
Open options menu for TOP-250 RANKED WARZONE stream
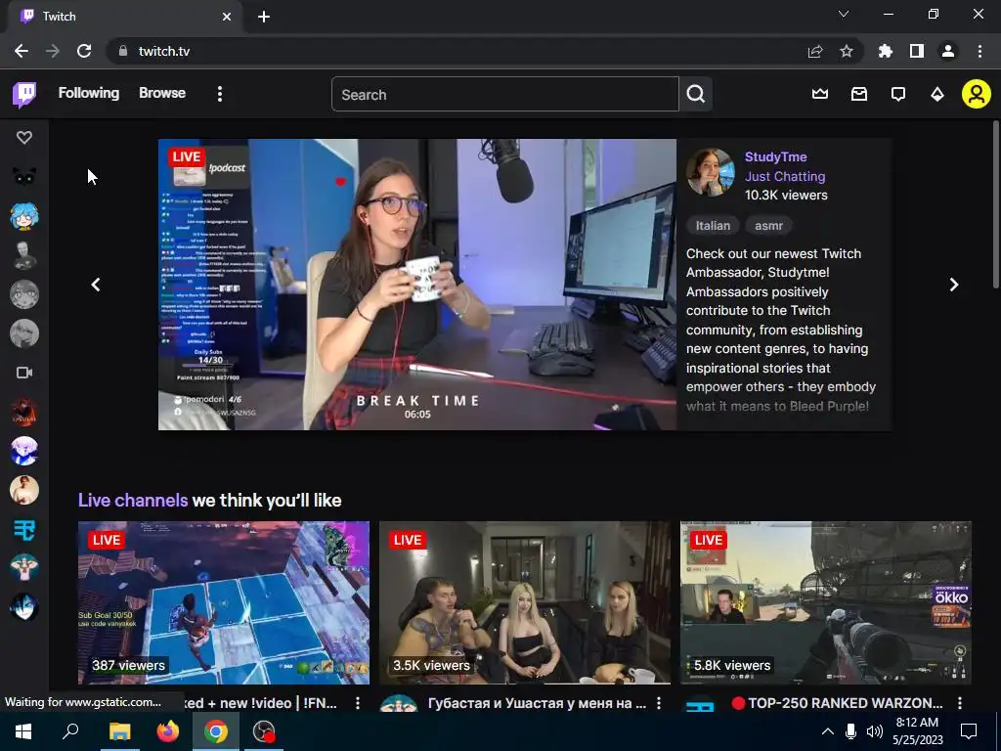coord(960,703)
